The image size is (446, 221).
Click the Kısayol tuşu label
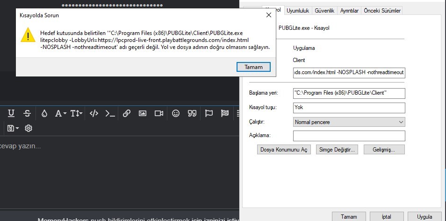tap(263, 108)
